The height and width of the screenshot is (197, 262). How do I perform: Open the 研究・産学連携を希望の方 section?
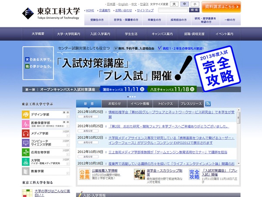206,20
